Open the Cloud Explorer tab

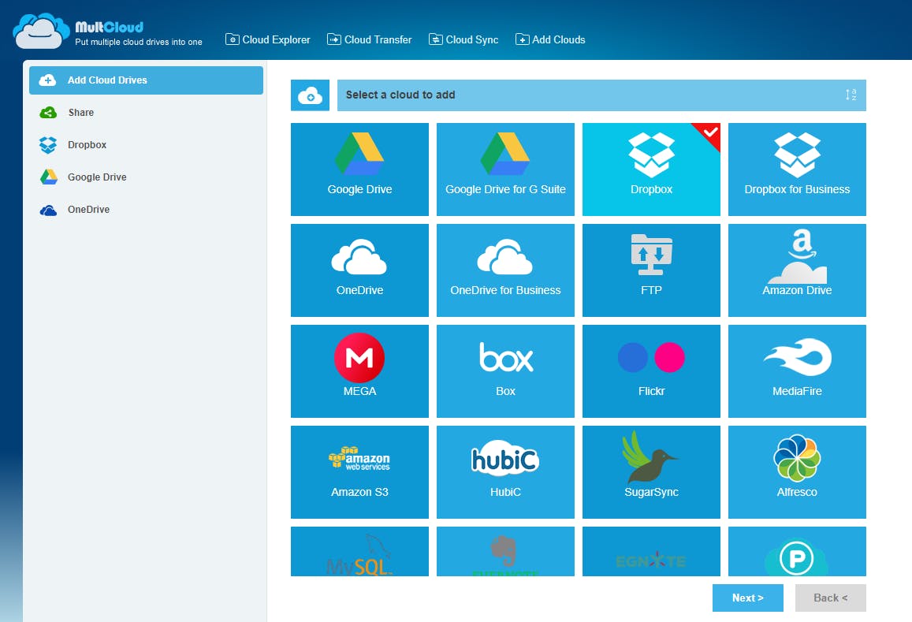pos(267,39)
